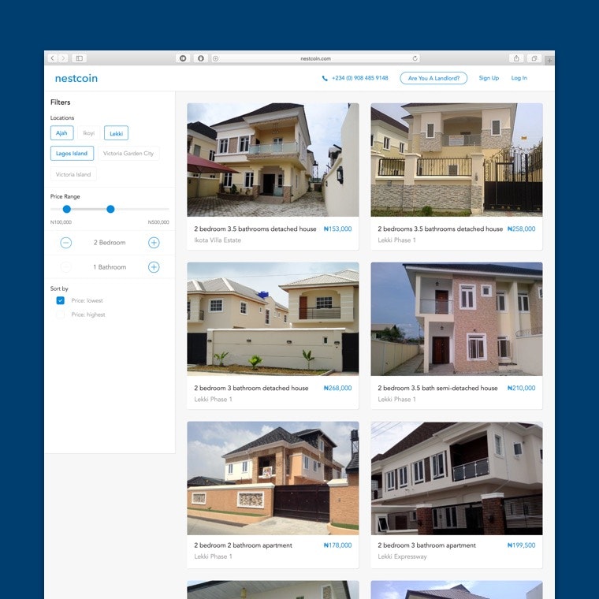Go back with browser back arrow
The image size is (599, 599).
52,58
